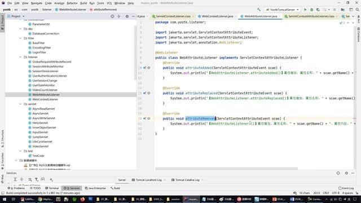Viewport: 361px width, 203px height.
Task: Click override gutter icon at attributeRemoved line
Action: pyautogui.click(x=145, y=118)
